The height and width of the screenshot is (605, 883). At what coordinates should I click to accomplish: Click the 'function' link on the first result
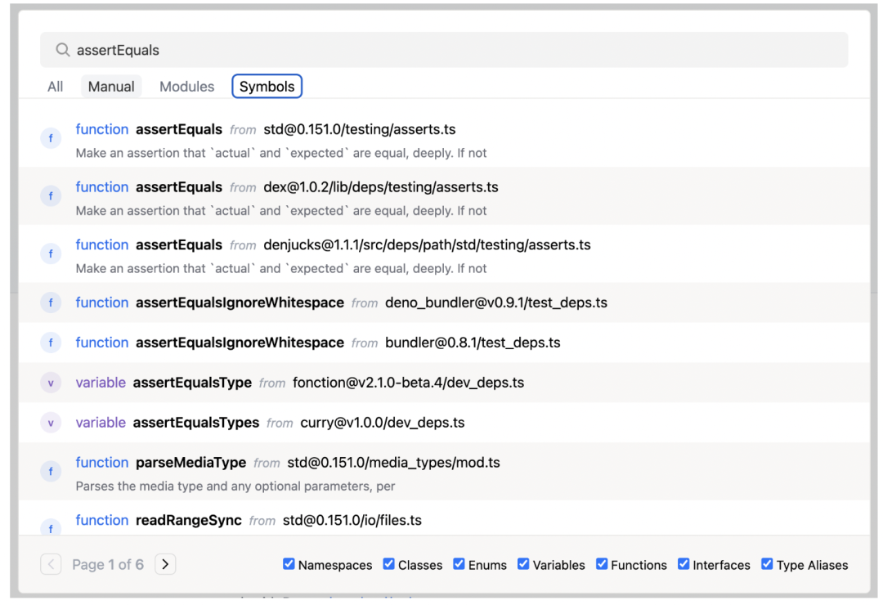point(101,129)
